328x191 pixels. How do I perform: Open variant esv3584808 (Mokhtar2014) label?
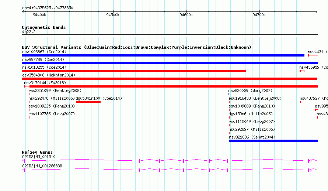click(x=49, y=75)
